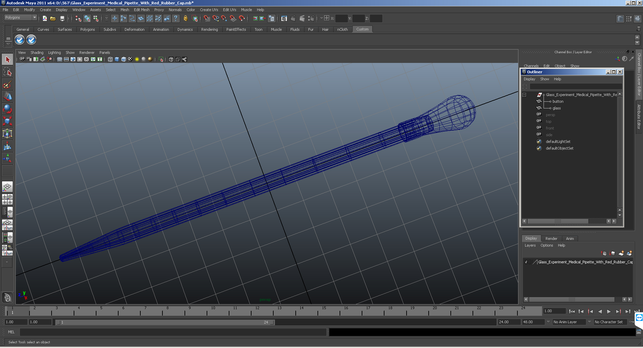643x348 pixels.
Task: Create new empty display layer
Action: pos(621,253)
